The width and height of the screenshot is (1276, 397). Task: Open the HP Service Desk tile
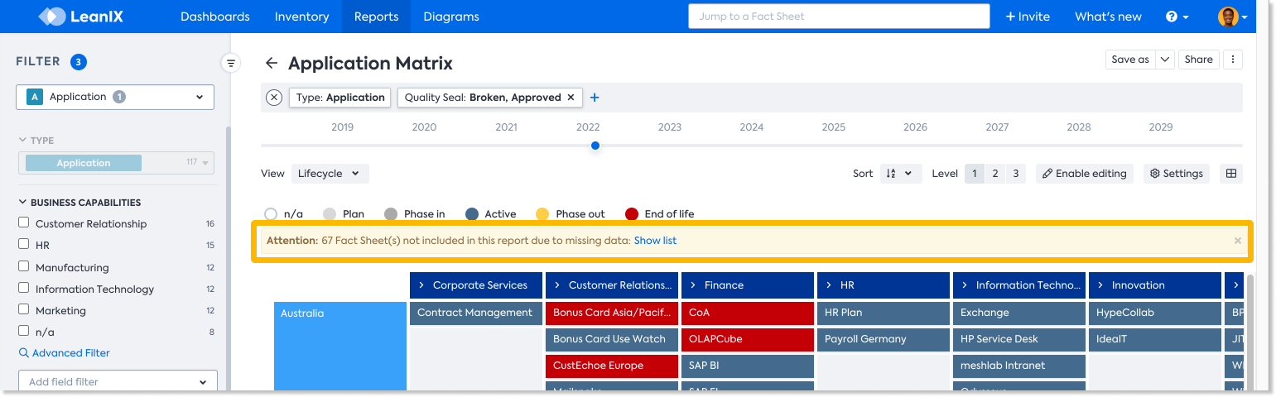coord(1019,339)
